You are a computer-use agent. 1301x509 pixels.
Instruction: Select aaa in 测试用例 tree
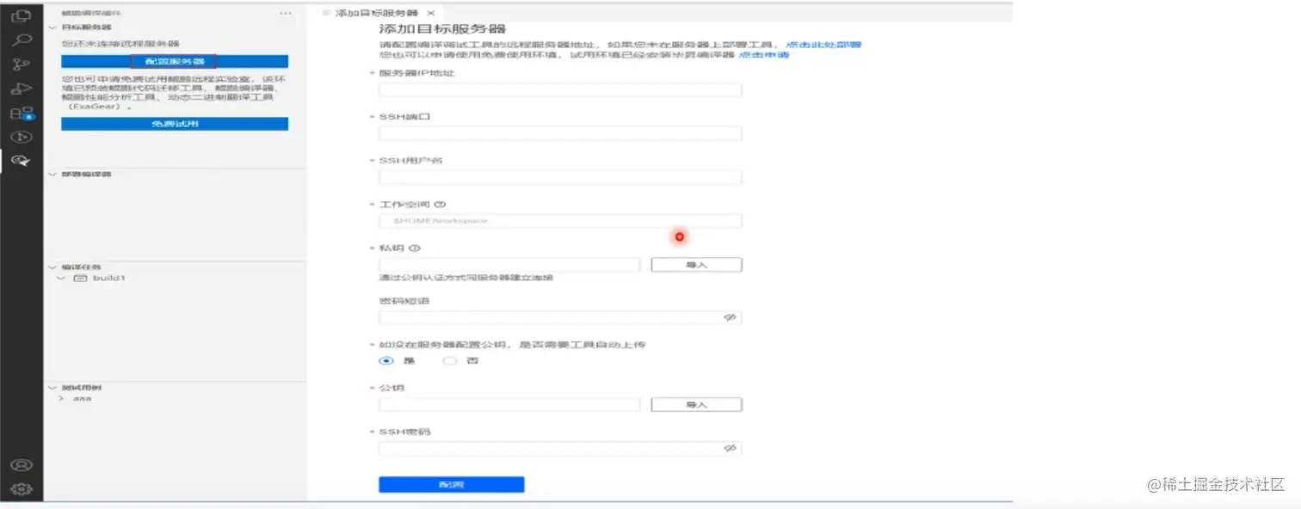[83, 399]
